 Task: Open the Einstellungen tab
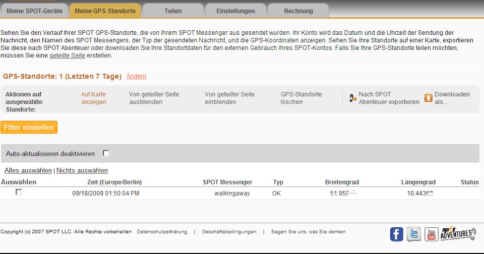[x=235, y=11]
